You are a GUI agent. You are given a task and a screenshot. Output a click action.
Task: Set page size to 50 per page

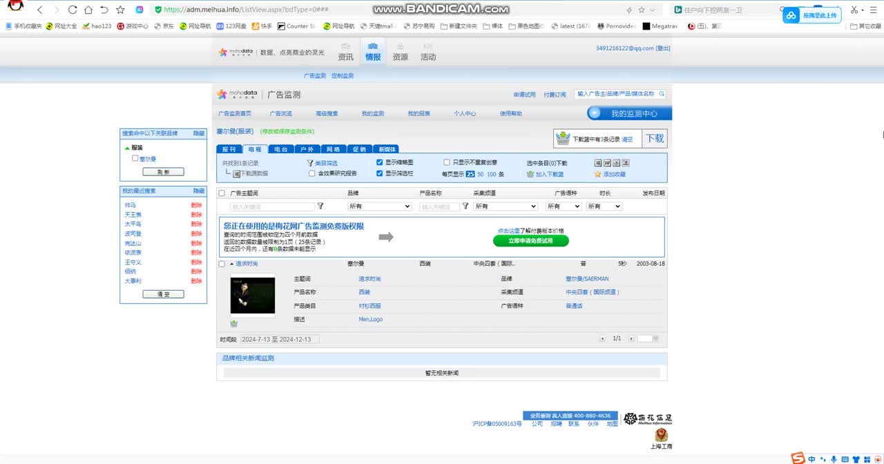click(x=481, y=174)
